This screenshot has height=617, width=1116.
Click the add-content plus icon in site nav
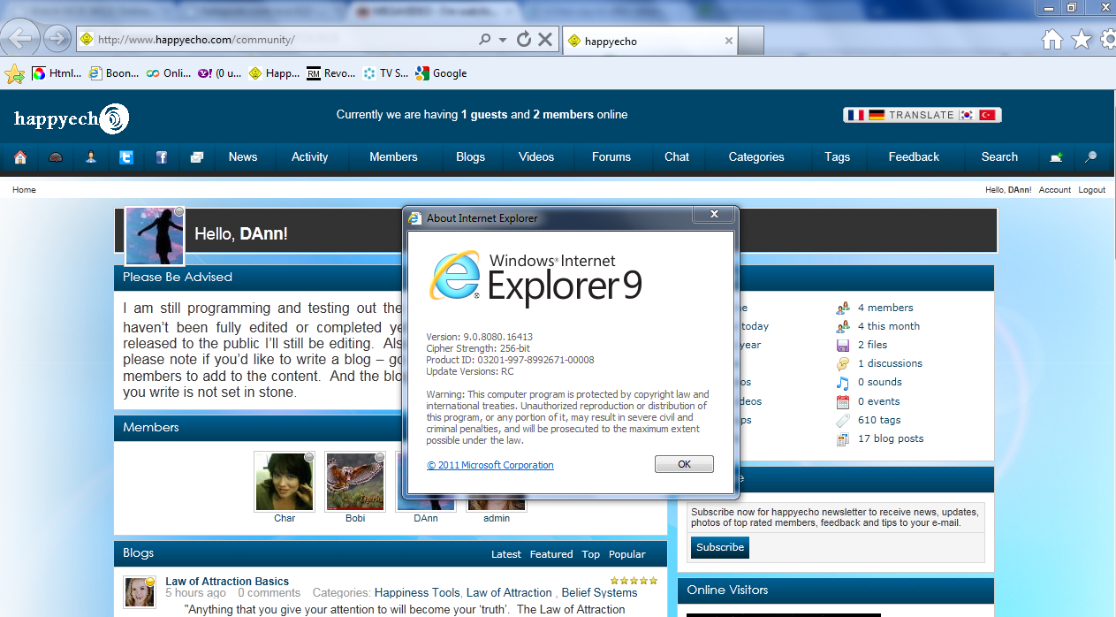tap(1056, 157)
